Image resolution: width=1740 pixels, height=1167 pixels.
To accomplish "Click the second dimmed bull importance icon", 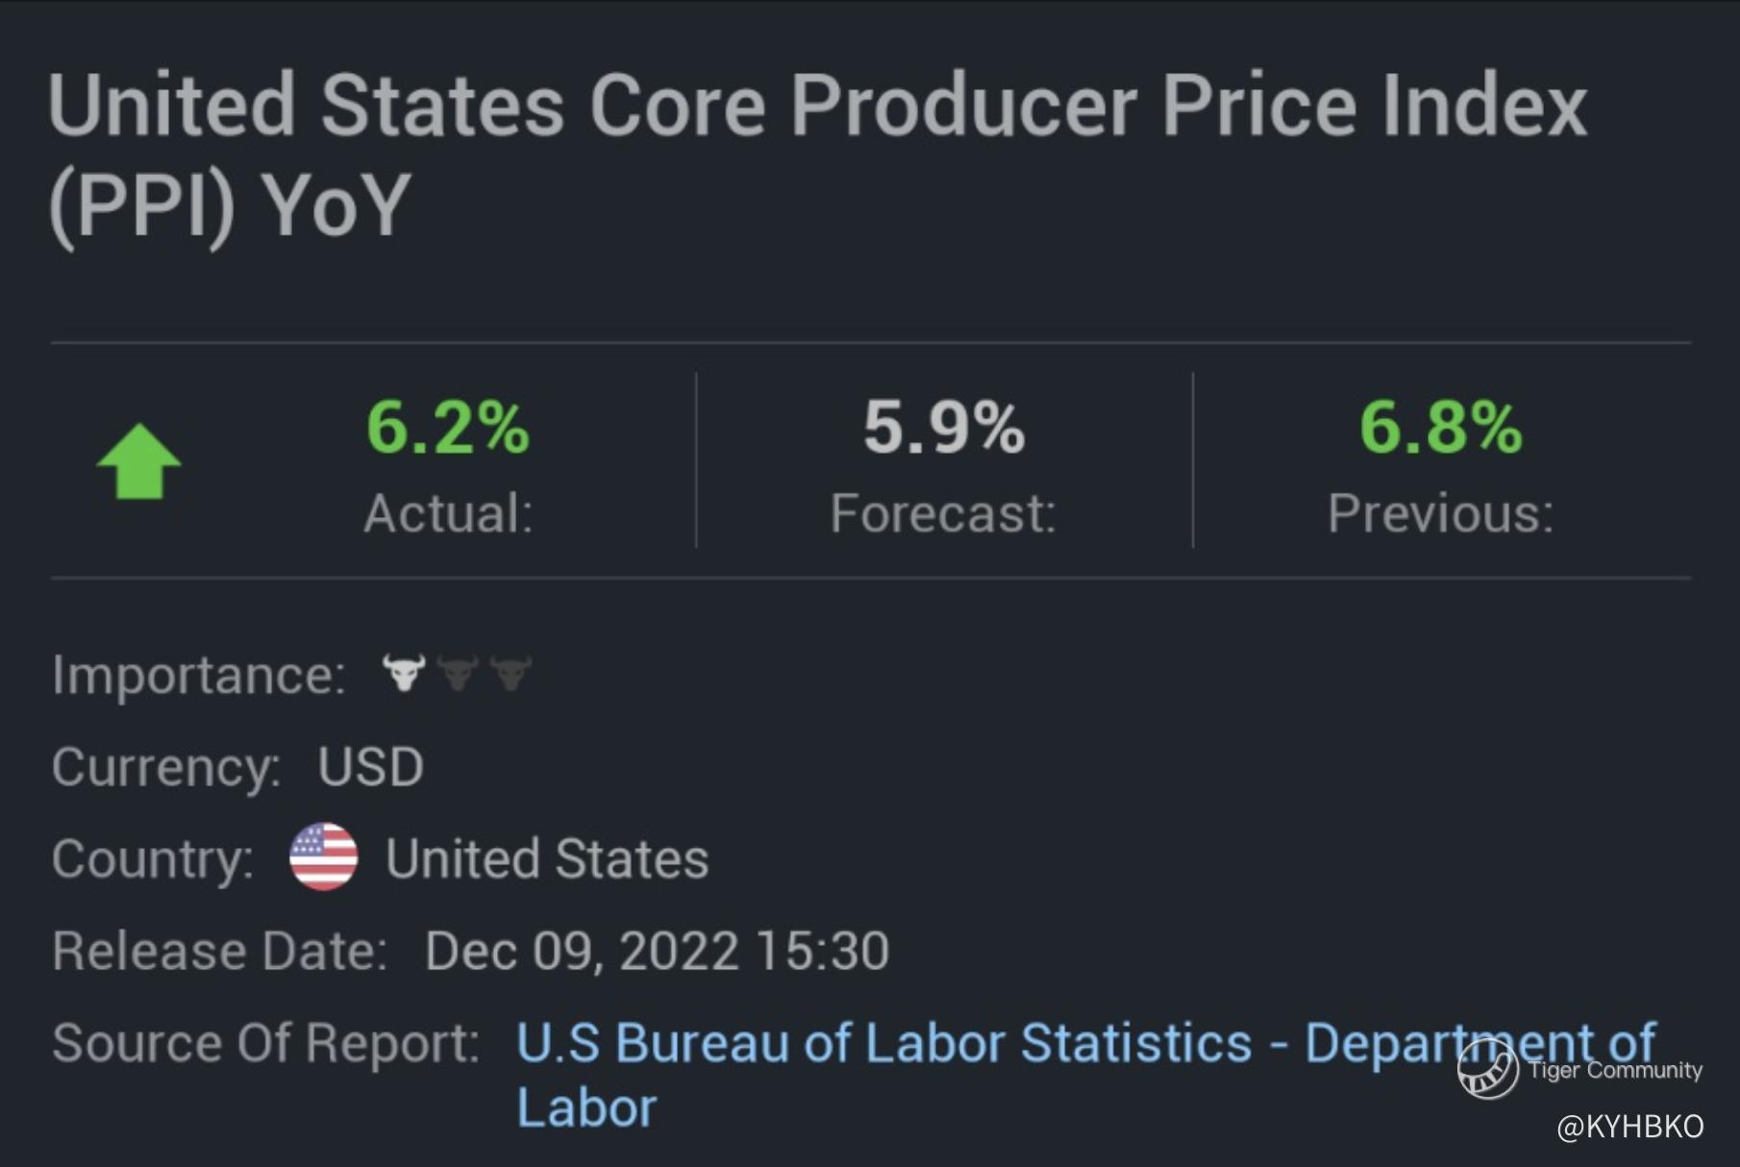I will pyautogui.click(x=458, y=673).
